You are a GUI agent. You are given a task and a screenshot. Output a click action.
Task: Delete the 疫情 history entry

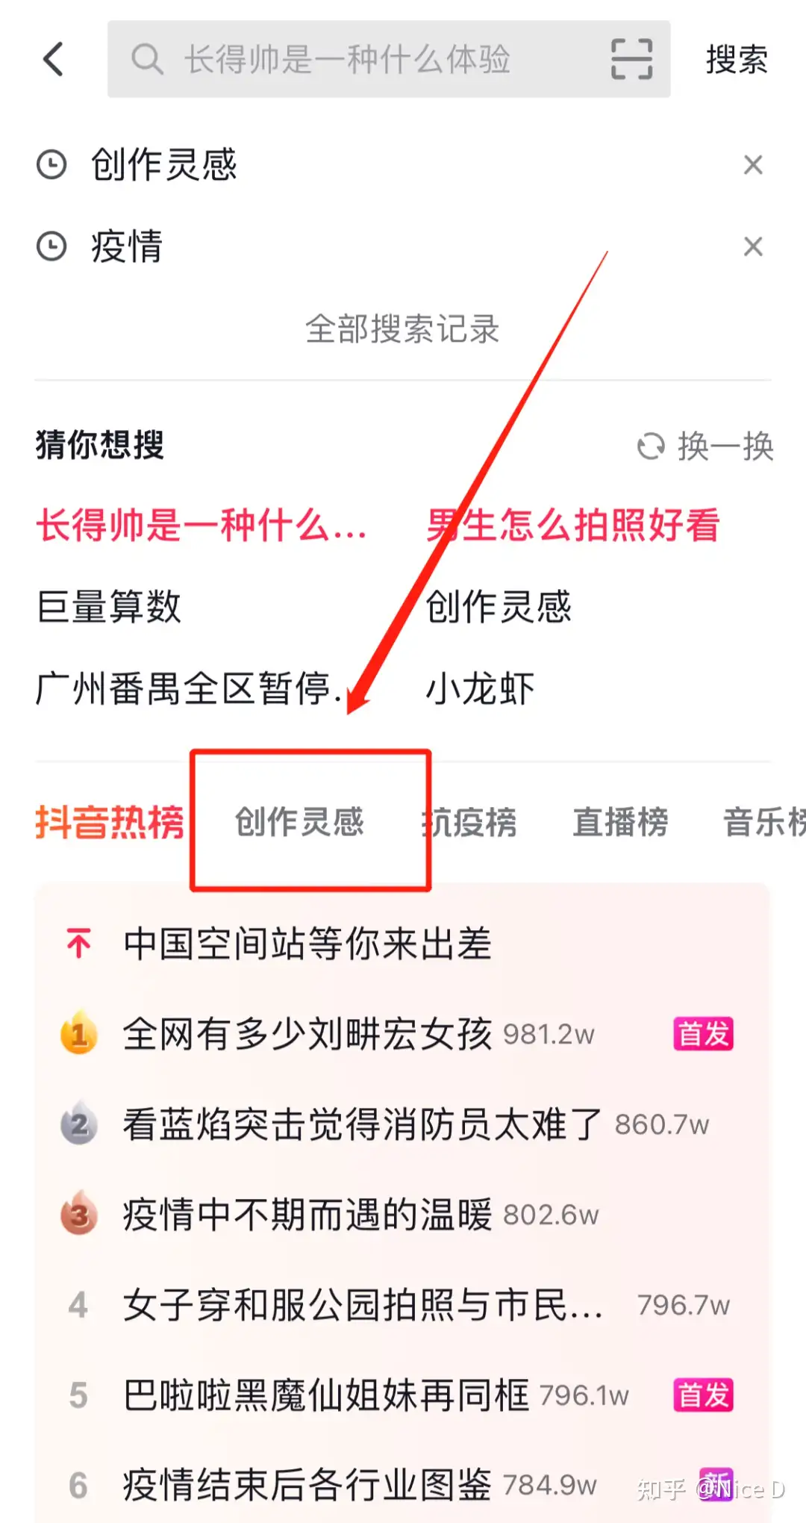753,246
